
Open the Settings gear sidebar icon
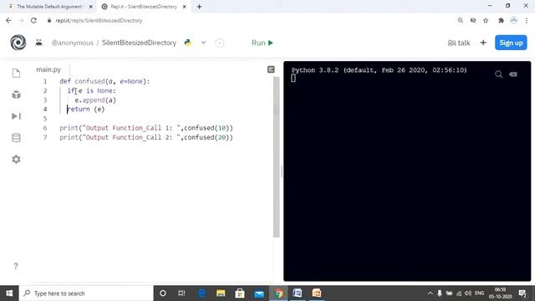coord(16,159)
